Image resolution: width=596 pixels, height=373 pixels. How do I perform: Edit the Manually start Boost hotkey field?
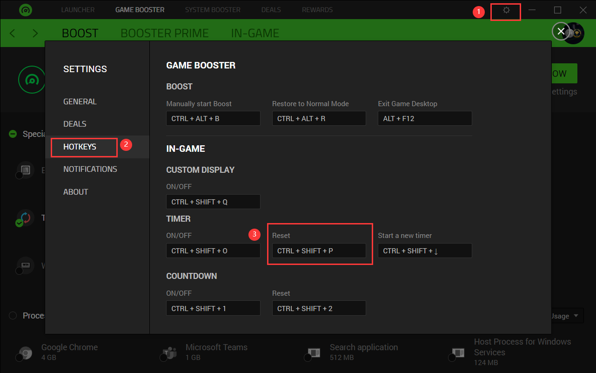[x=213, y=118]
